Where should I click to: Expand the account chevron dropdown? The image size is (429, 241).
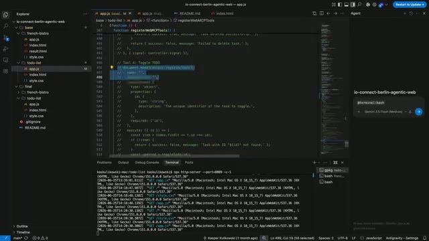click(386, 5)
